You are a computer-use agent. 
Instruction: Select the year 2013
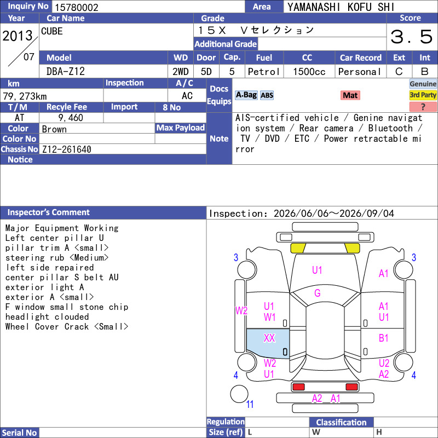[18, 36]
